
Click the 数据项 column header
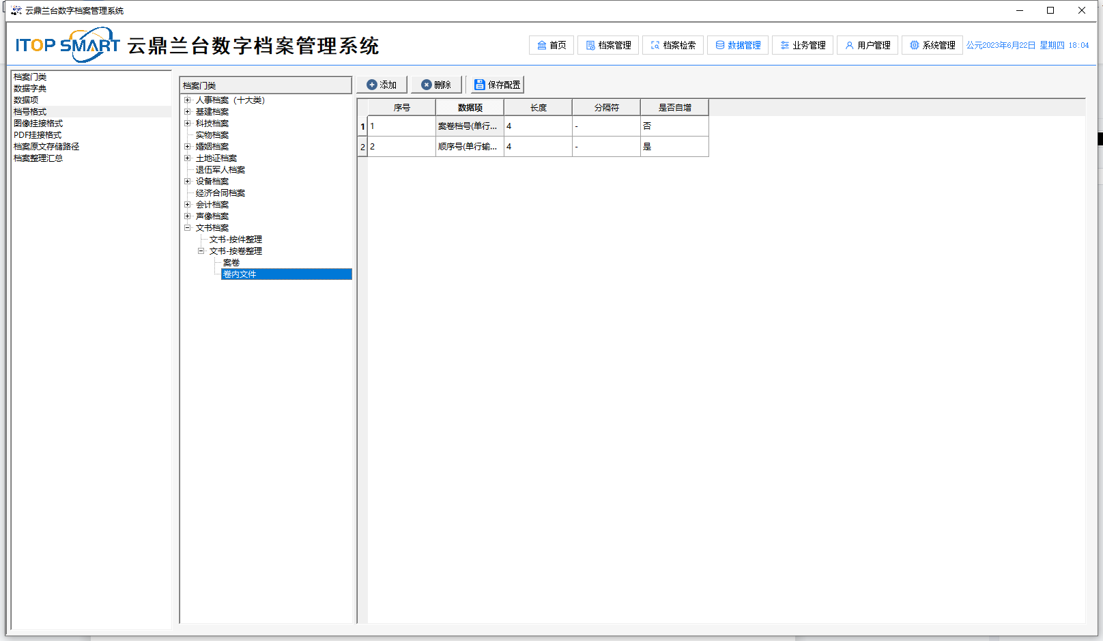tap(470, 108)
